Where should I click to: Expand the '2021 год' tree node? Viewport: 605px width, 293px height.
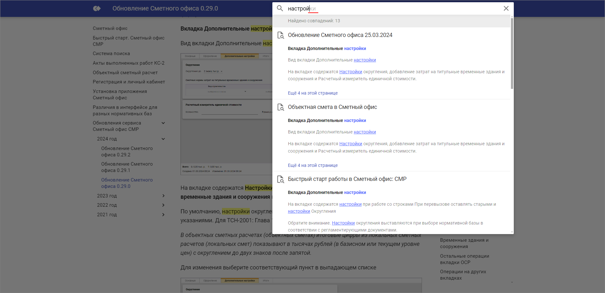(x=163, y=215)
